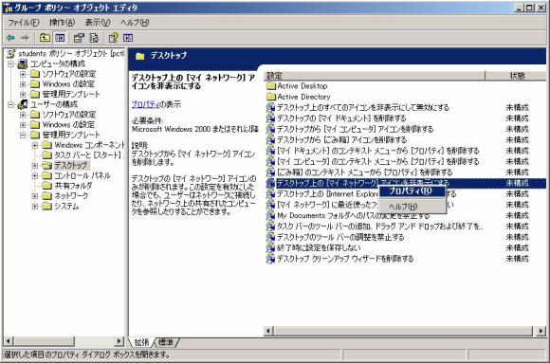Open the Active Directory folder icon
This screenshot has width=550, height=363.
click(271, 97)
